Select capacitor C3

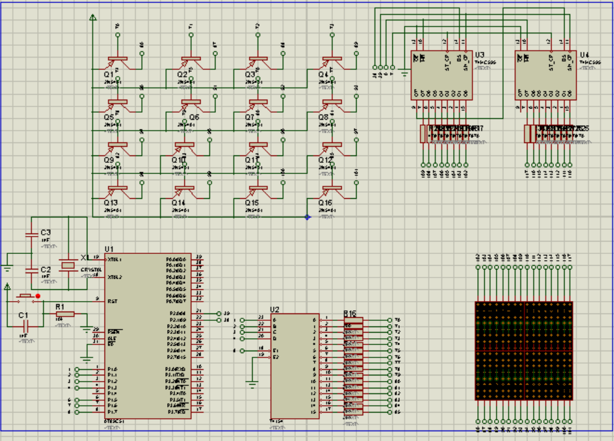click(x=32, y=235)
